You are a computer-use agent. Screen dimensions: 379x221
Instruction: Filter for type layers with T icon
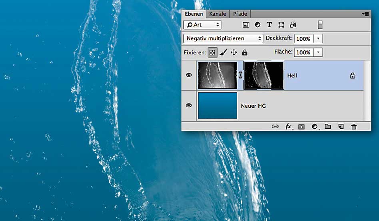click(269, 25)
